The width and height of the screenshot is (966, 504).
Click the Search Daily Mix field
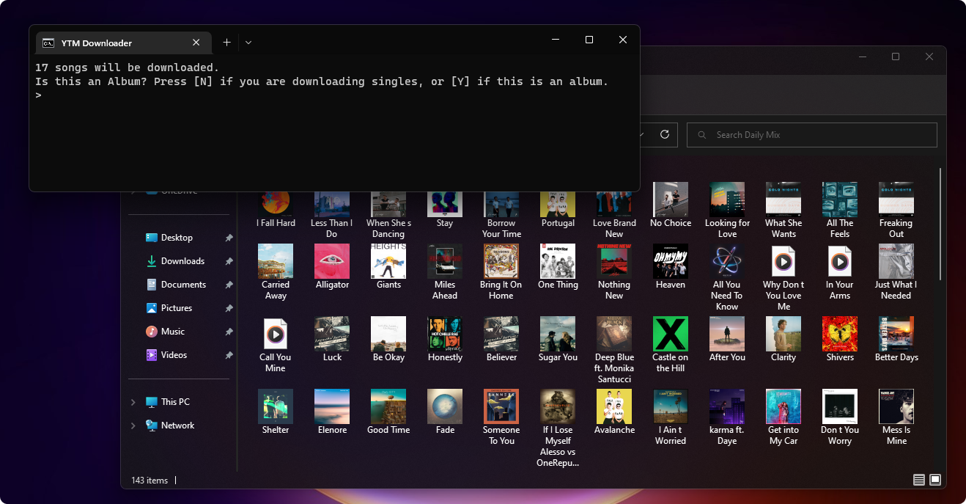click(x=812, y=135)
